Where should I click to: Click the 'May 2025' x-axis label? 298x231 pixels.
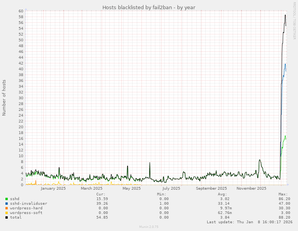(x=131, y=189)
